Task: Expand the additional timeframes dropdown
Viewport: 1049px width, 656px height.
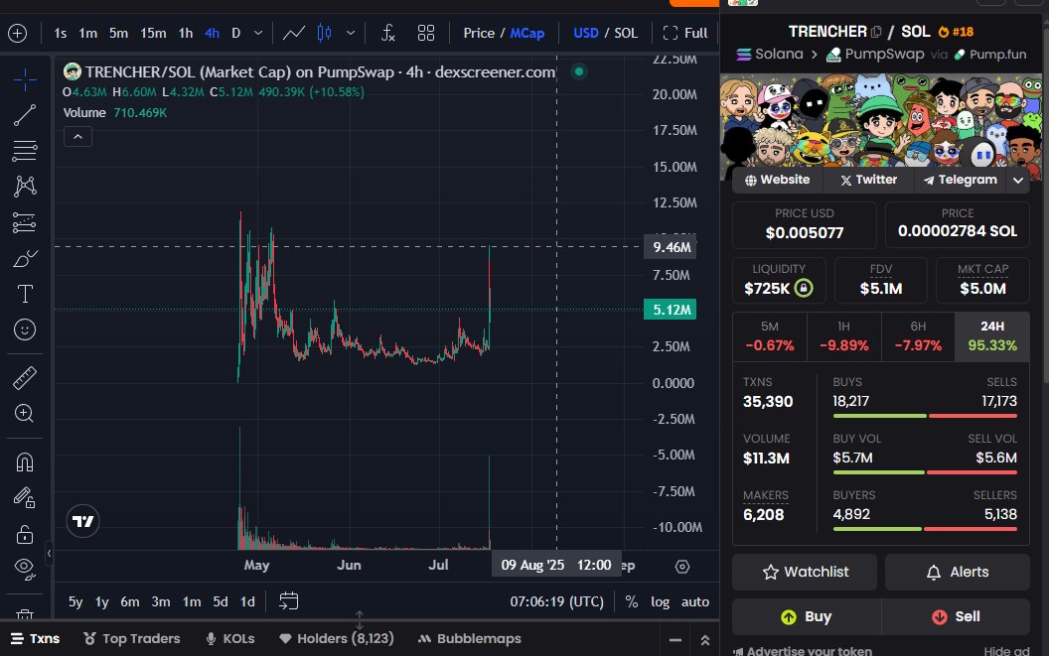Action: (x=258, y=33)
